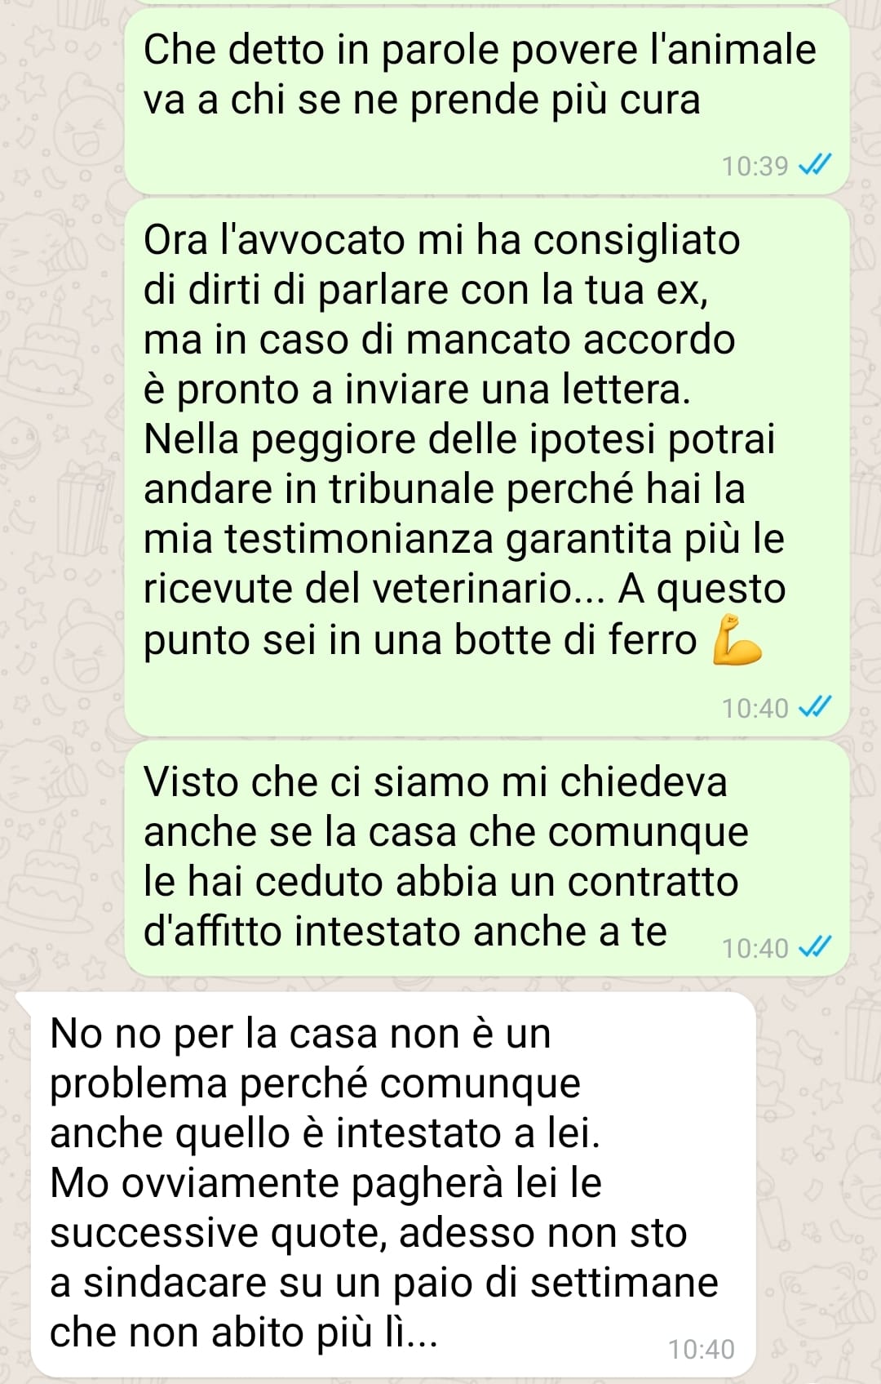Tap blue double-check on 10:39 message
881x1384 pixels.
814,166
